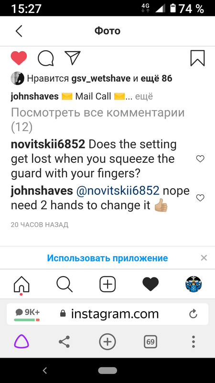Viewport: 215px width, 383px height.
Task: Create new post with plus icon
Action: (107, 284)
